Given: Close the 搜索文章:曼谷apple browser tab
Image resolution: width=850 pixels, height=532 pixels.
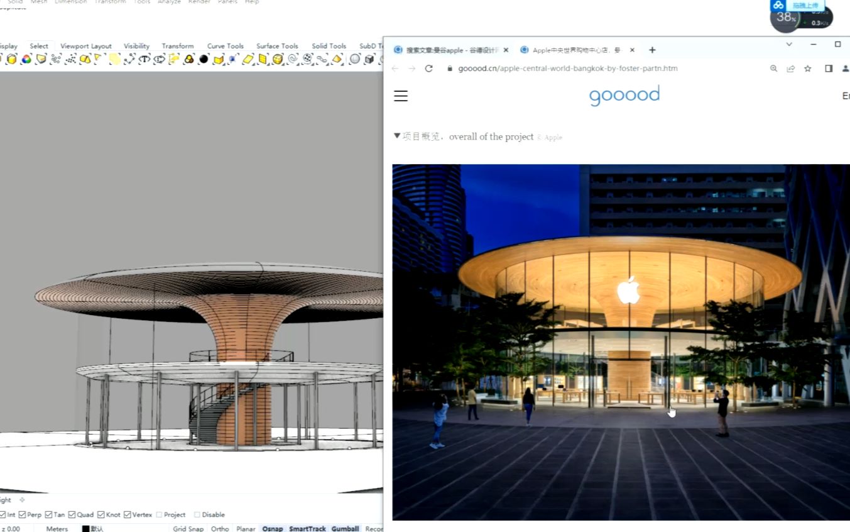Looking at the screenshot, I should pyautogui.click(x=506, y=50).
